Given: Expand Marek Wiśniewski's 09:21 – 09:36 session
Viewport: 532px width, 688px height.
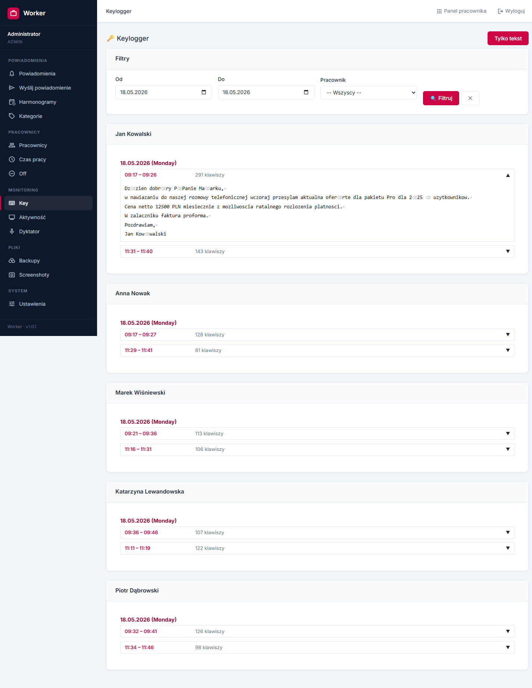Looking at the screenshot, I should (317, 434).
